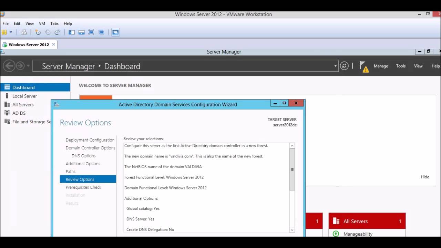Click Send Ctrl+Alt+Del icon in VMware toolbar
Image resolution: width=441 pixels, height=248 pixels.
pyautogui.click(x=23, y=32)
